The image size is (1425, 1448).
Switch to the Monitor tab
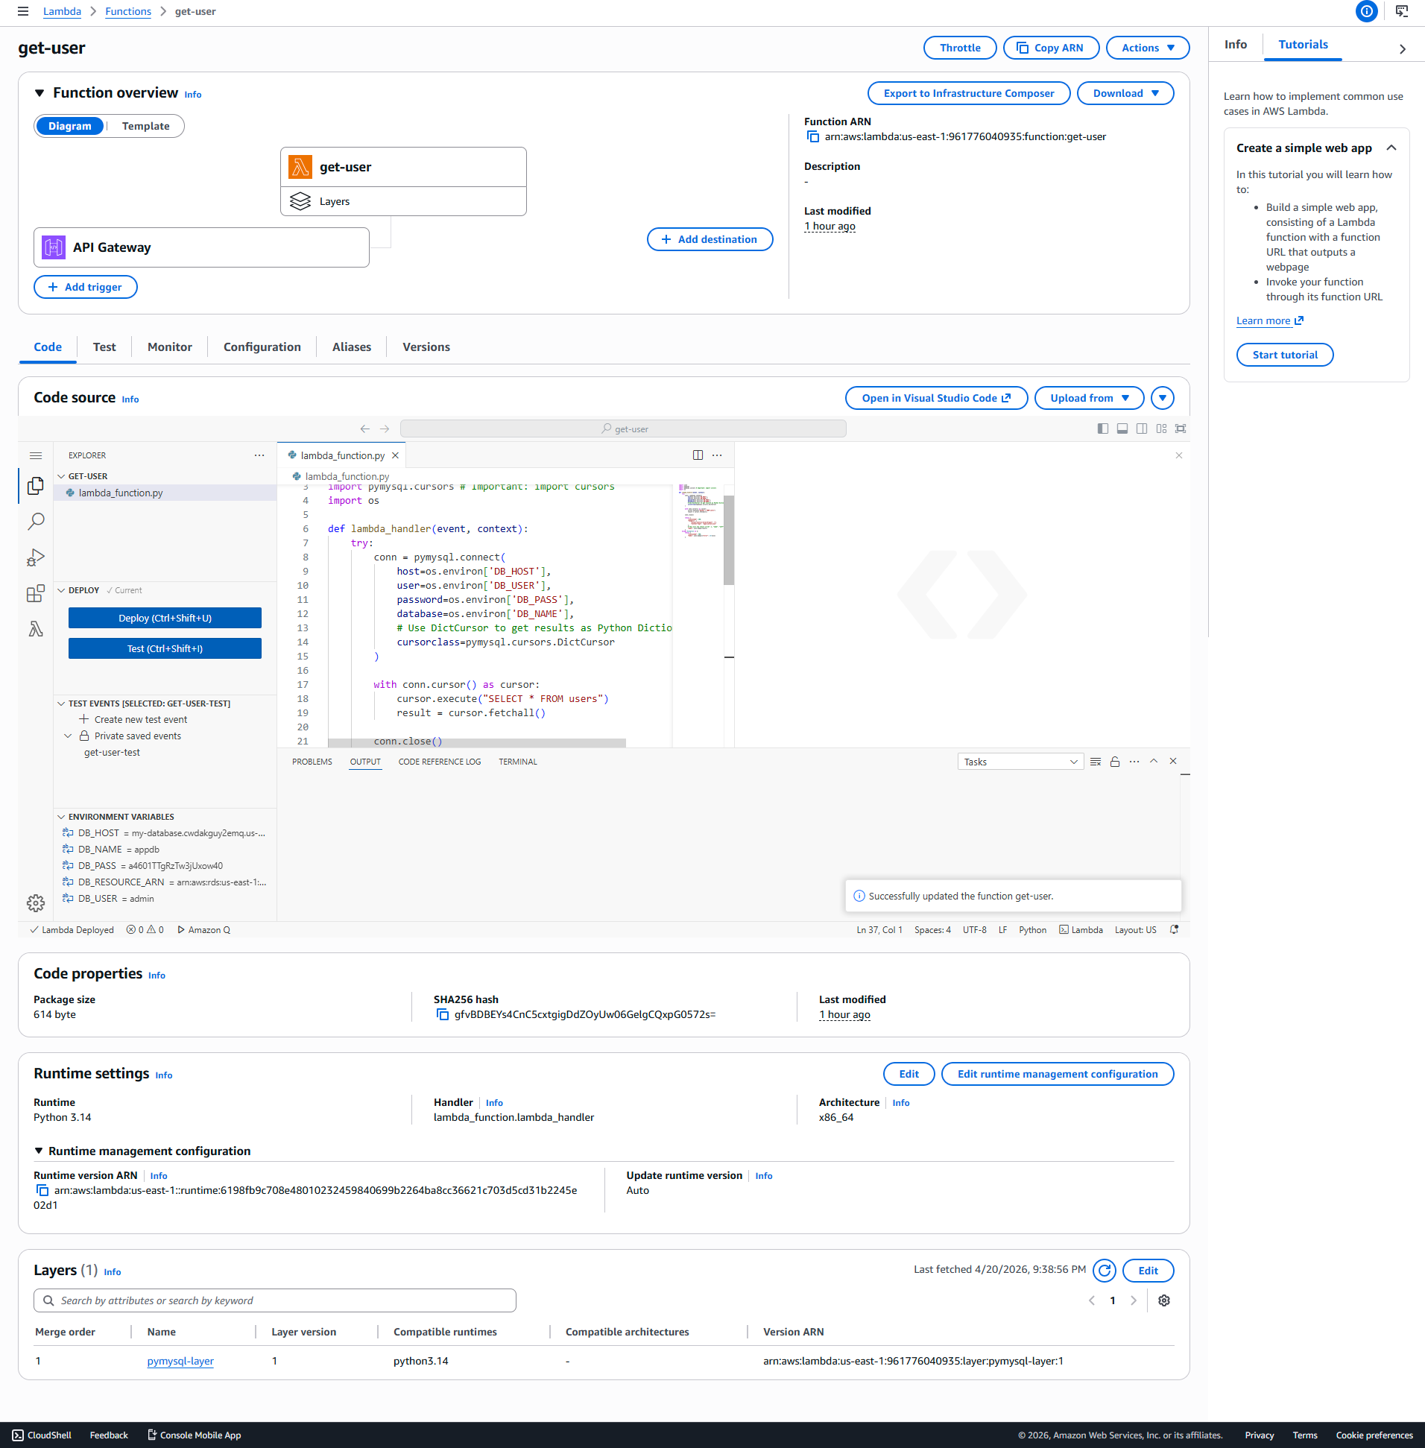coord(170,347)
